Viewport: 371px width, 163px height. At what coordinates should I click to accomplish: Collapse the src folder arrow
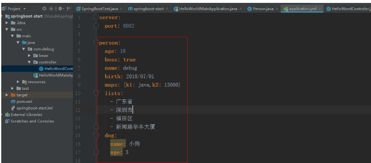pyautogui.click(x=7, y=30)
